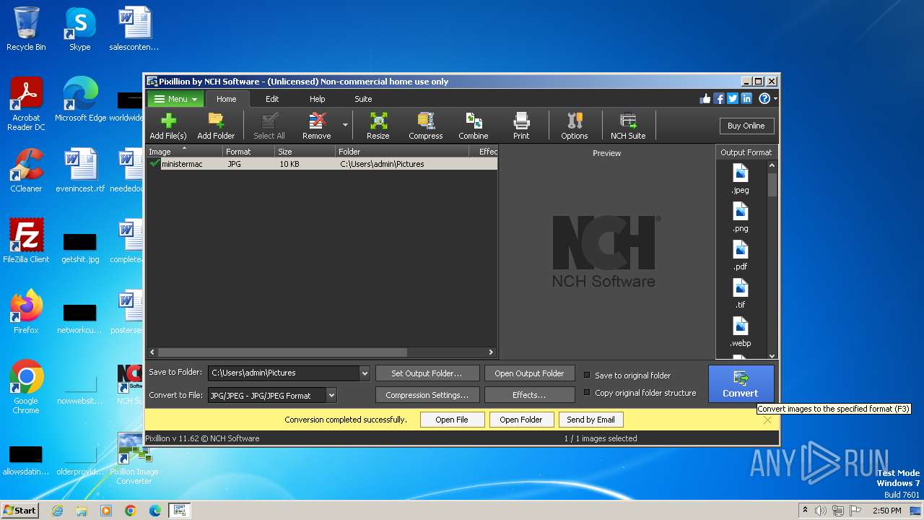The width and height of the screenshot is (924, 520).
Task: Open the Pixillion Image Converter desktop shortcut
Action: 134,458
